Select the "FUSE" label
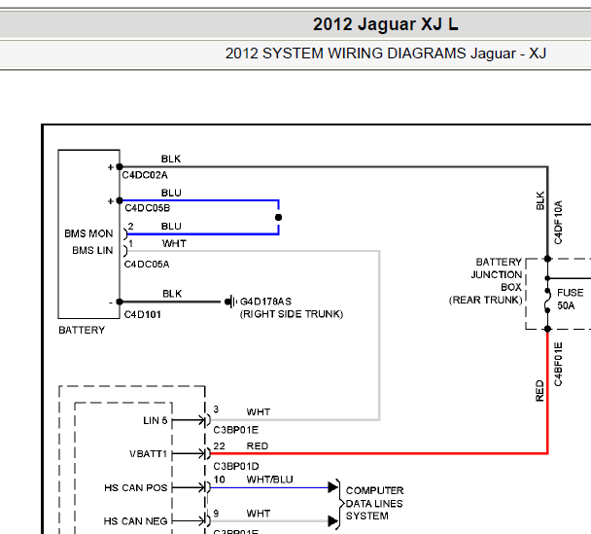Viewport: 591px width, 534px height. click(x=571, y=293)
